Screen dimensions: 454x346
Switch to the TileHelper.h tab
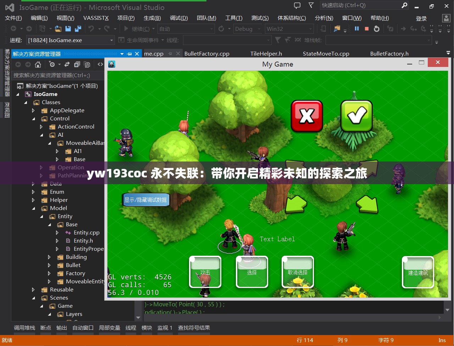[x=266, y=53]
